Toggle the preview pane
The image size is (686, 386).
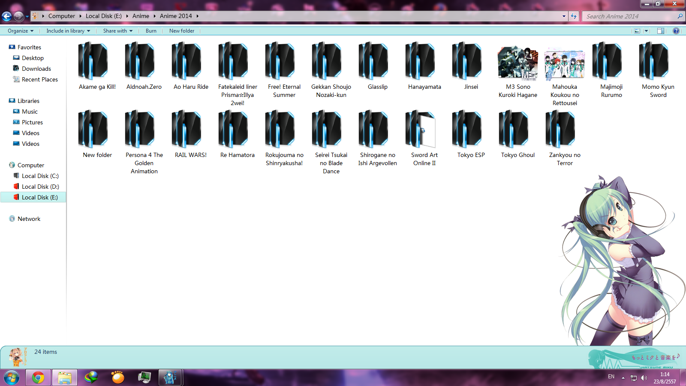(661, 31)
